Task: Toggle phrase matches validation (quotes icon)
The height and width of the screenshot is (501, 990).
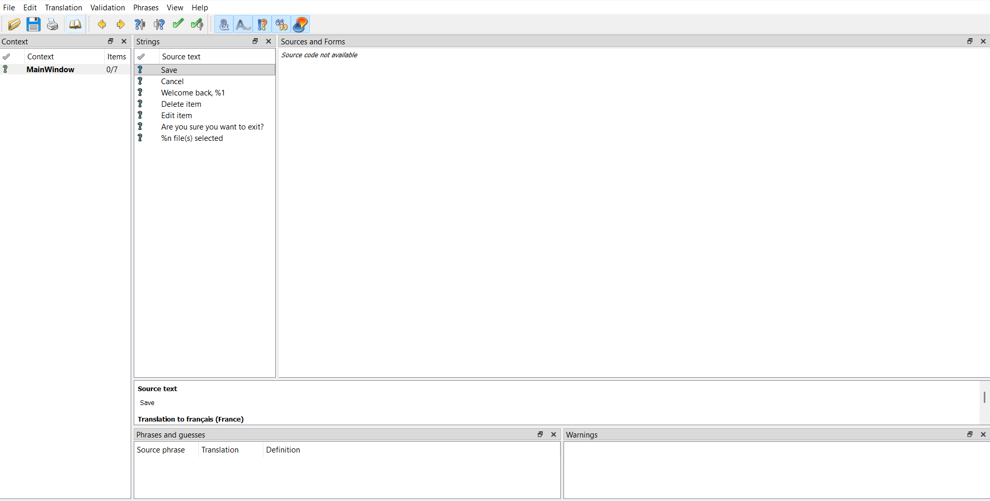Action: click(281, 24)
